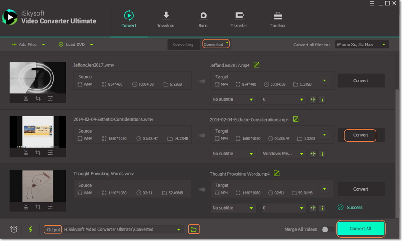This screenshot has width=402, height=241.
Task: Open the output path dropdown
Action: (179, 230)
